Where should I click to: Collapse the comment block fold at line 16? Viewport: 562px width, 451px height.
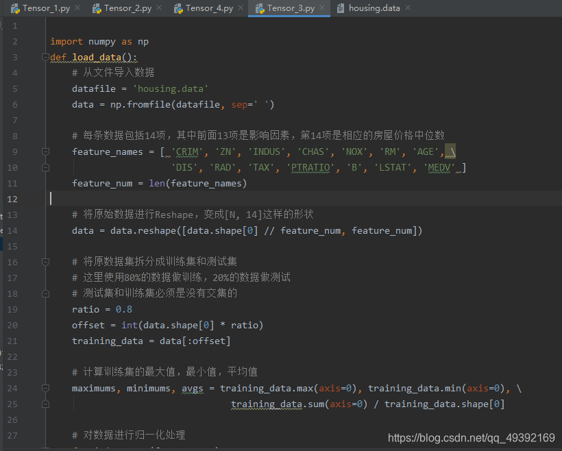pyautogui.click(x=45, y=262)
